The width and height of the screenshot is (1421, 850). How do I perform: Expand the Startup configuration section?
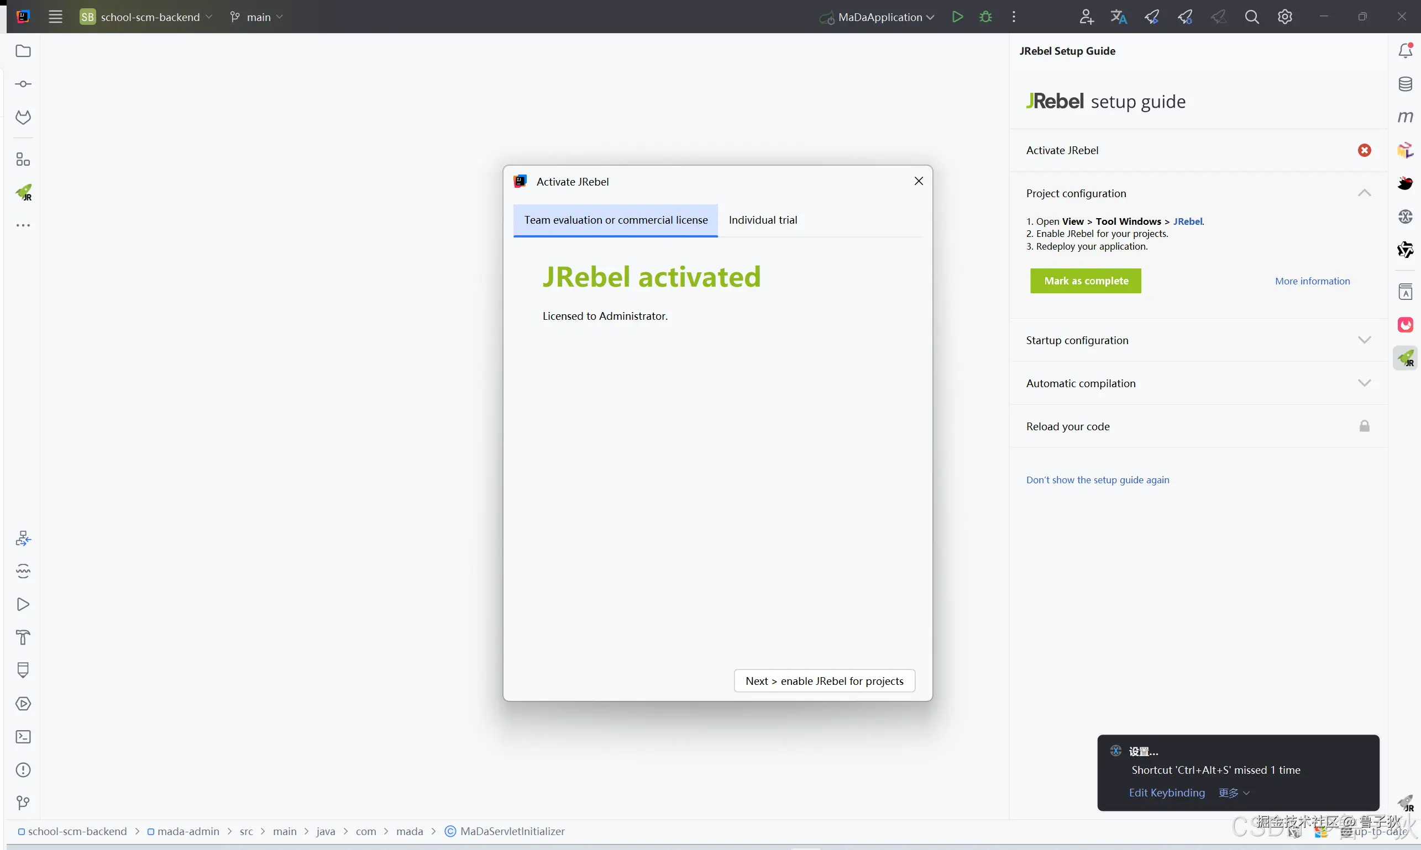[x=1364, y=340]
